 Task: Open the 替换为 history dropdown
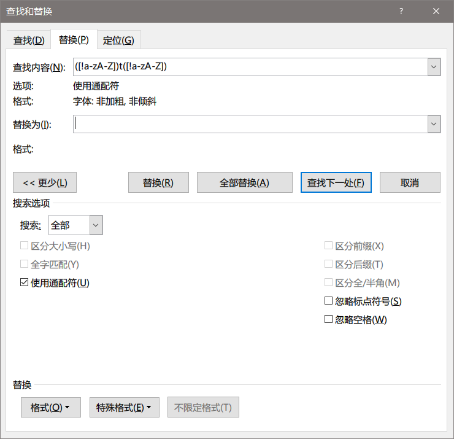tap(434, 124)
